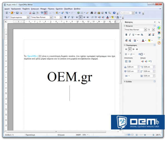167x141 pixels.
Task: Click the Format Paintbrush icon
Action: coord(63,13)
